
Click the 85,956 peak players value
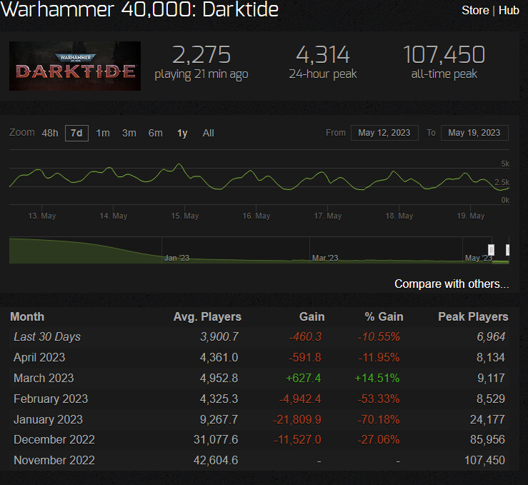pos(487,439)
